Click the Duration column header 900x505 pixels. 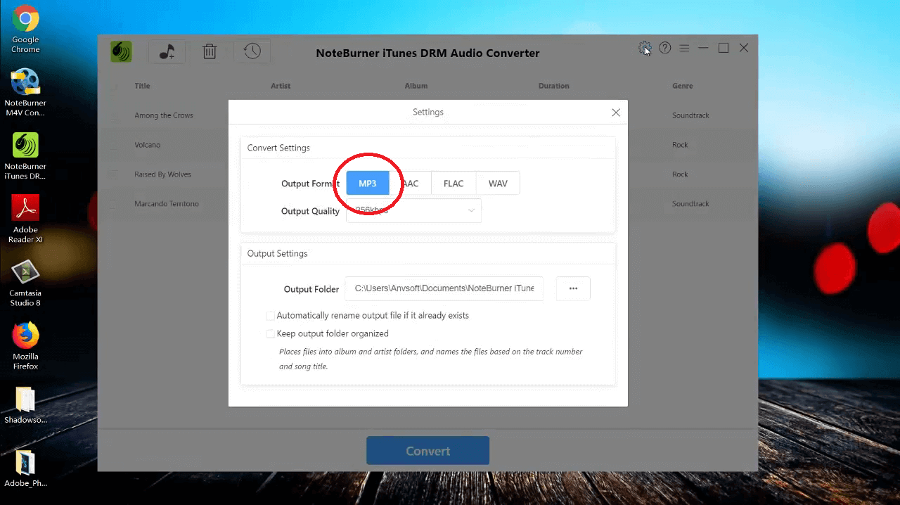[x=554, y=86]
